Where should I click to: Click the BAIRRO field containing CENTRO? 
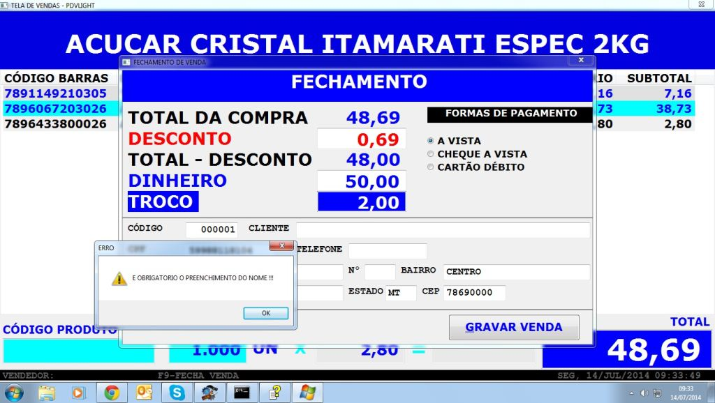(x=517, y=272)
